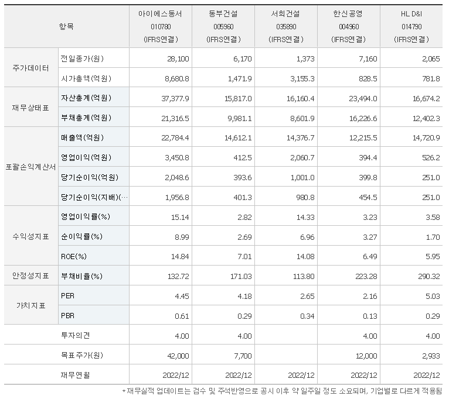Image resolution: width=449 pixels, height=396 pixels.
Task: Click controlling net income value 1,956.8
Action: (x=177, y=198)
